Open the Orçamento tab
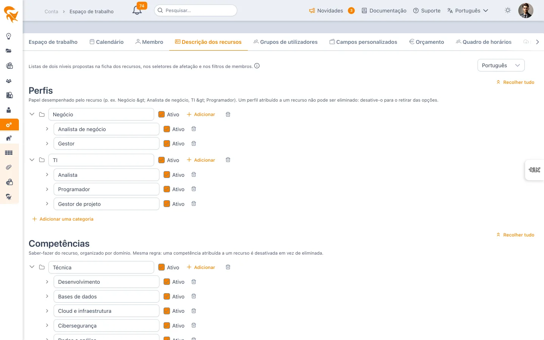This screenshot has height=340, width=544. (x=427, y=42)
